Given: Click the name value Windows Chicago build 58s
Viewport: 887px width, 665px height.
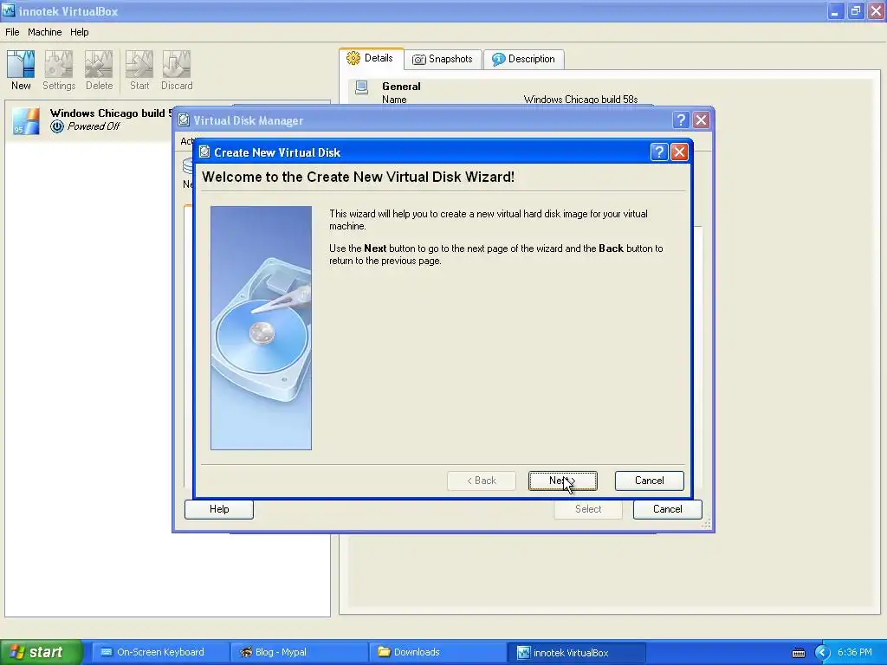Looking at the screenshot, I should pos(580,99).
